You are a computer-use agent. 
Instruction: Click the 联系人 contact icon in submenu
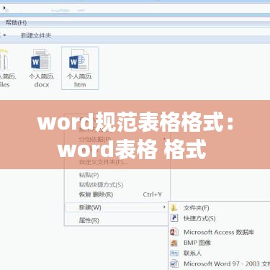pyautogui.click(x=174, y=253)
